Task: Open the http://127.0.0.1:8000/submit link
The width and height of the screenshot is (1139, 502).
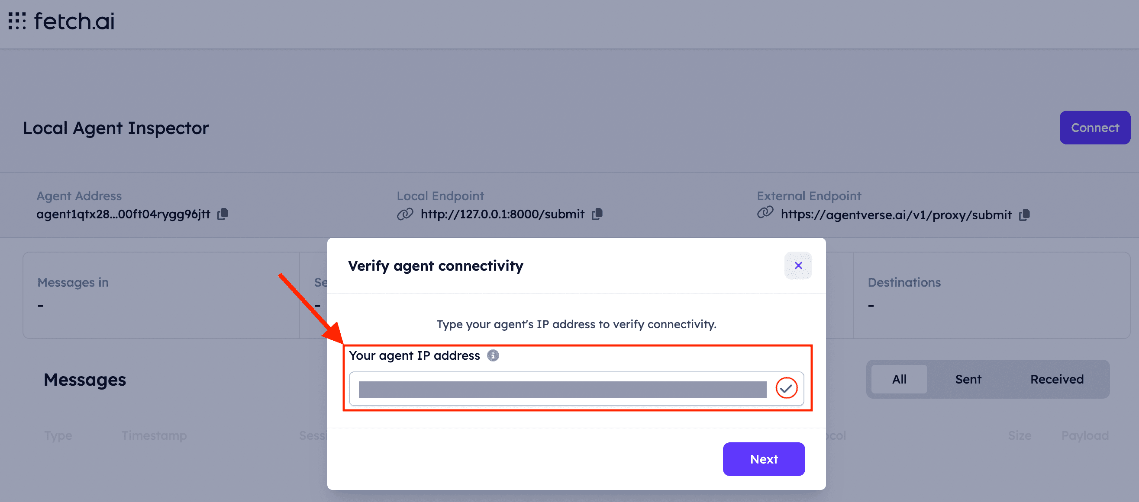Action: 502,214
